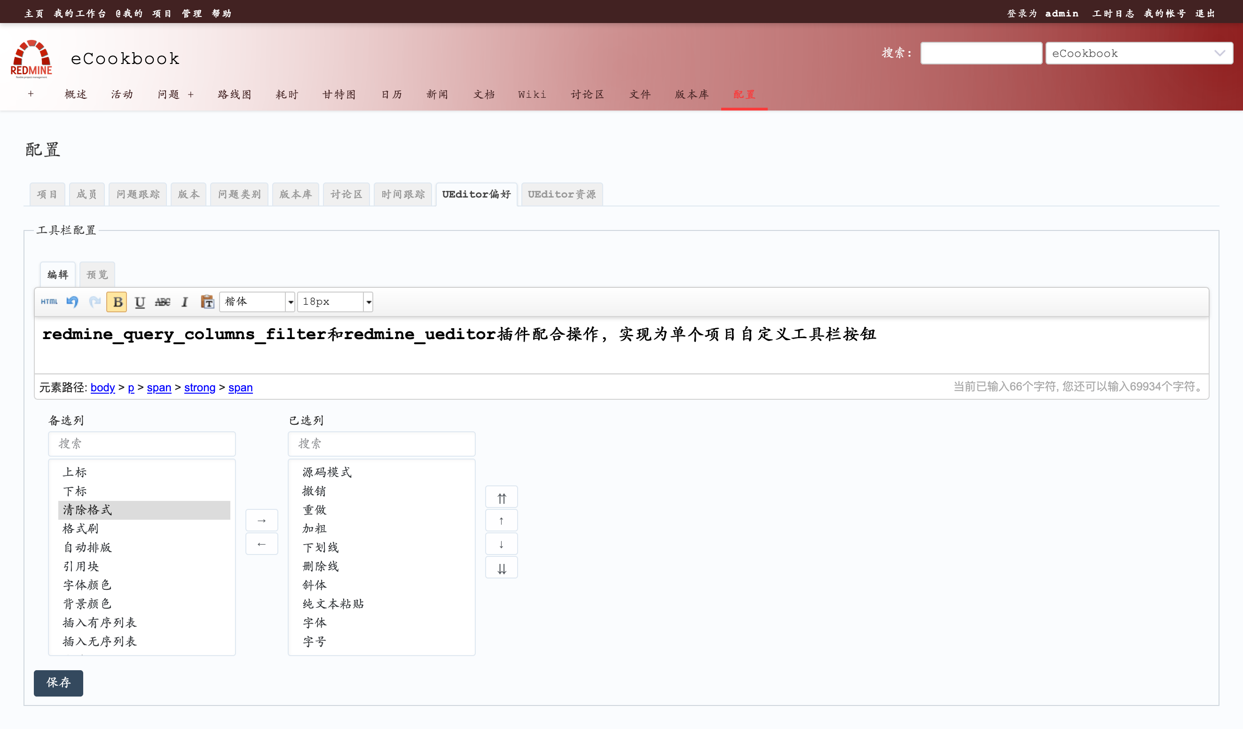Move item to bottom with ⇊ button
Screen dimensions: 1243x729
click(x=501, y=568)
